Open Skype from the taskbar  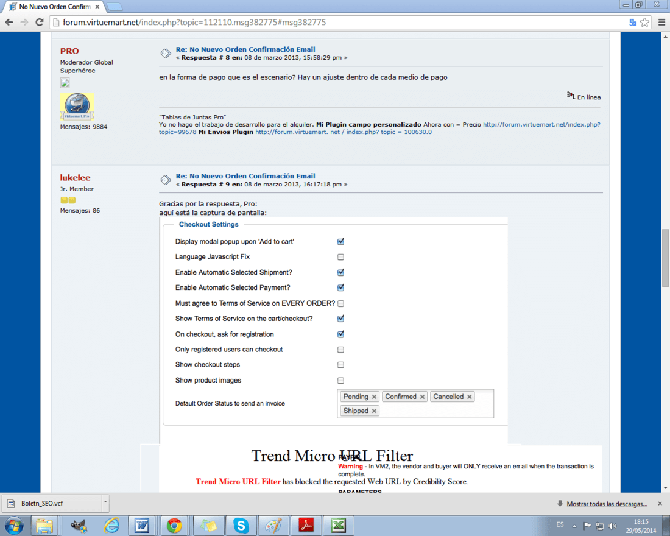click(x=241, y=525)
